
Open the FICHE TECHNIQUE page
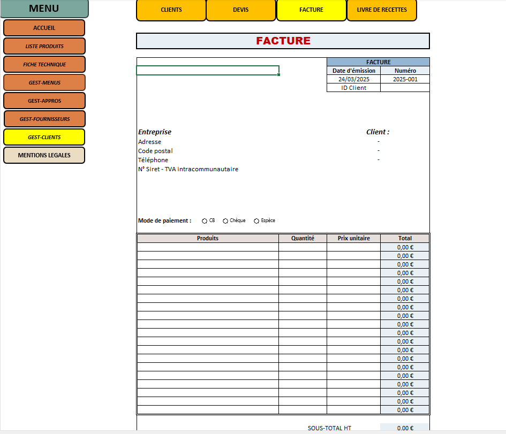(44, 64)
